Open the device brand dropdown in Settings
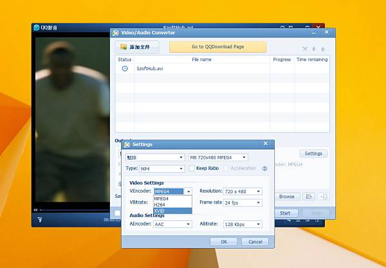This screenshot has width=386, height=268. pos(155,157)
